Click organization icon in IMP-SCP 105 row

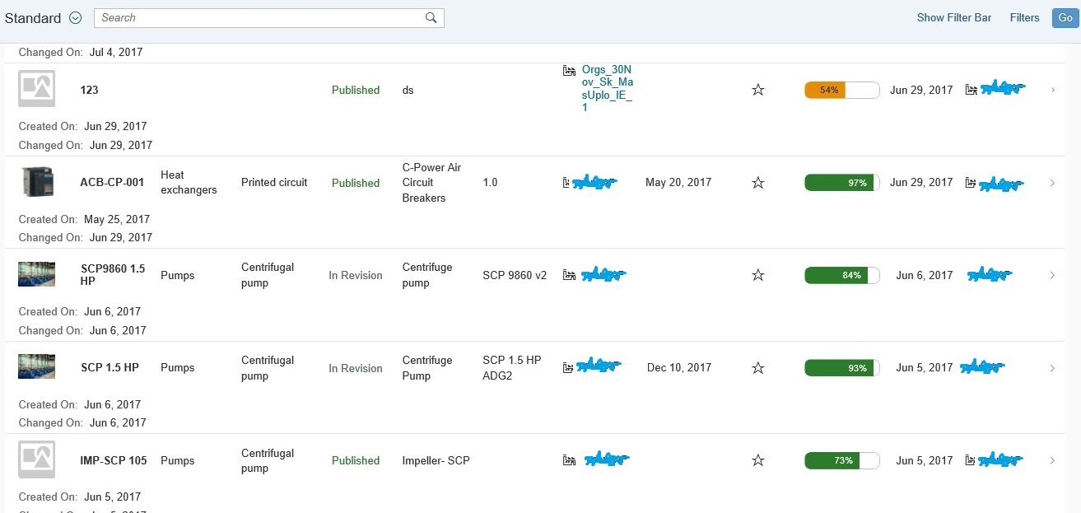click(x=569, y=460)
